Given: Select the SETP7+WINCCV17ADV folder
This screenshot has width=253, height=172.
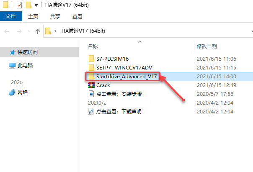Looking at the screenshot, I should coord(124,68).
